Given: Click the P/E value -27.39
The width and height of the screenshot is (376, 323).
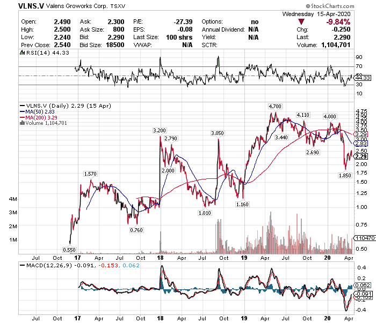Looking at the screenshot, I should point(183,22).
